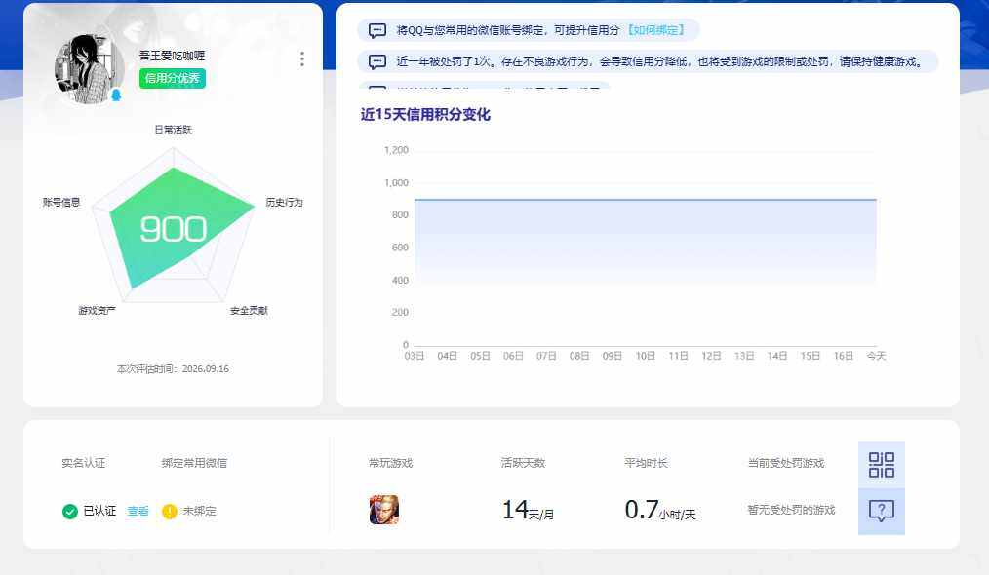The image size is (989, 575).
Task: Open the QR code icon
Action: point(881,465)
